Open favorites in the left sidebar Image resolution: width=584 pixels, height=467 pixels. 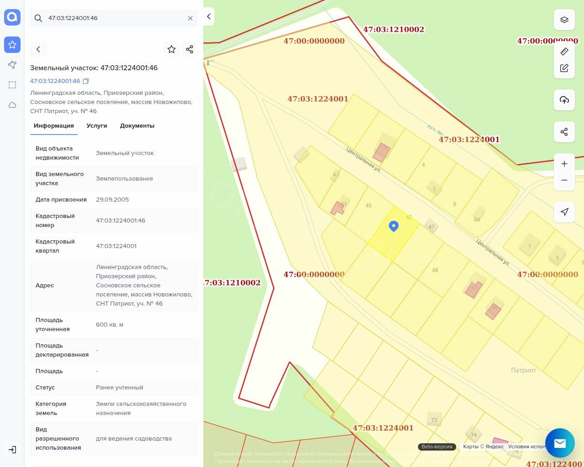coord(12,45)
